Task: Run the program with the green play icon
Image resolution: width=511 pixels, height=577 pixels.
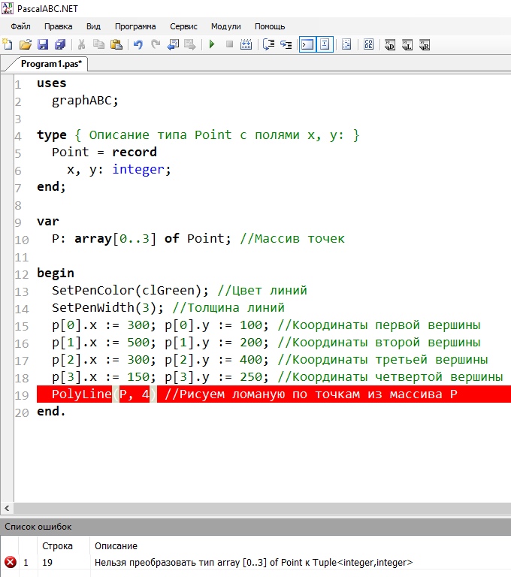Action: (x=212, y=44)
